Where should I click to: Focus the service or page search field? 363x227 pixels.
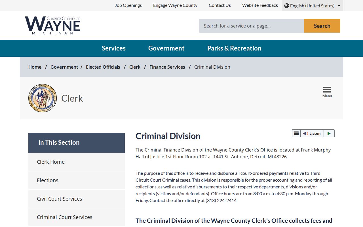pyautogui.click(x=252, y=26)
